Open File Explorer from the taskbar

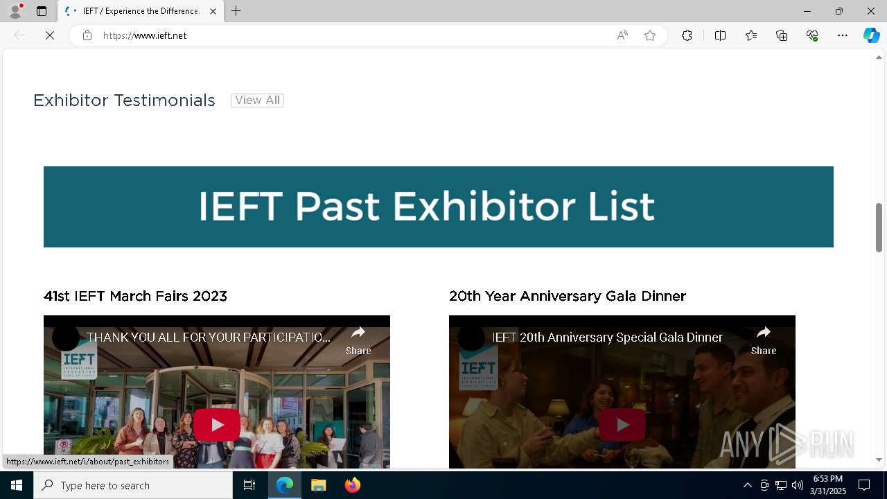(318, 485)
